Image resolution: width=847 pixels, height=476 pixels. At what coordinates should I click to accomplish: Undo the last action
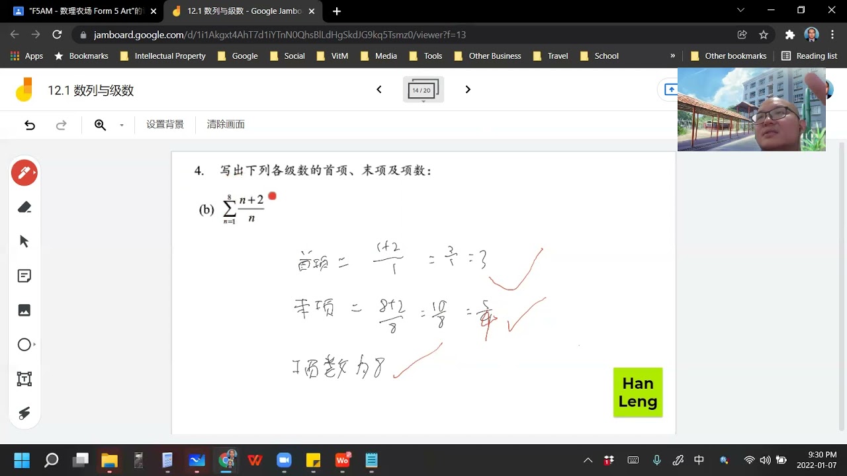[30, 125]
